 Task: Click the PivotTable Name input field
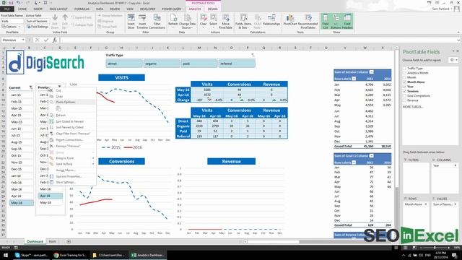[x=12, y=21]
